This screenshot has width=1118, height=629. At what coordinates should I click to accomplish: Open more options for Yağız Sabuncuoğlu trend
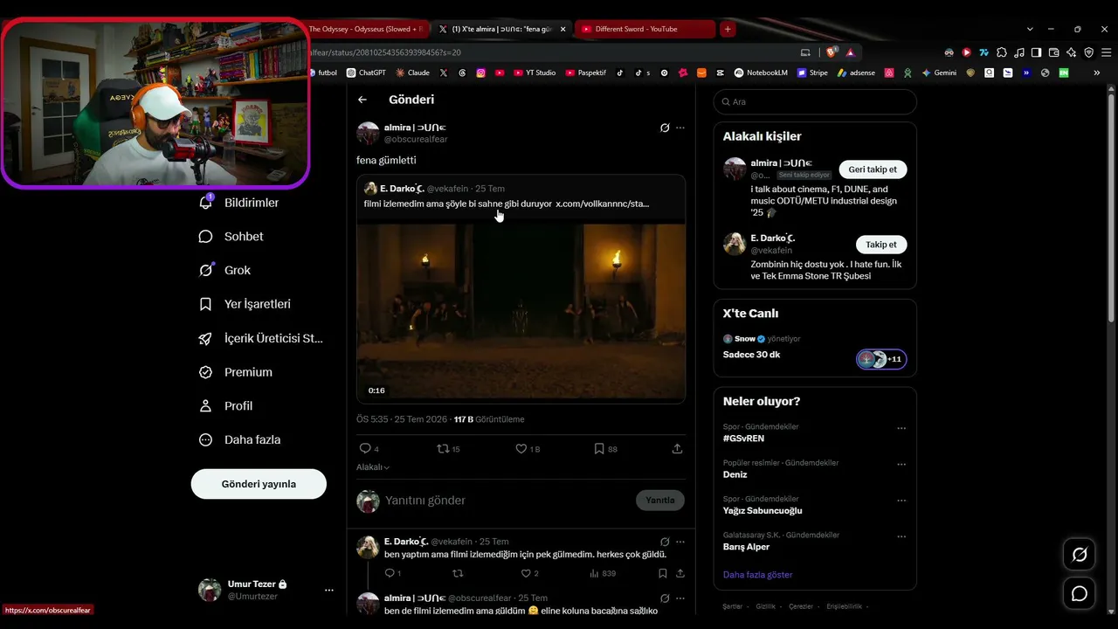tap(901, 501)
